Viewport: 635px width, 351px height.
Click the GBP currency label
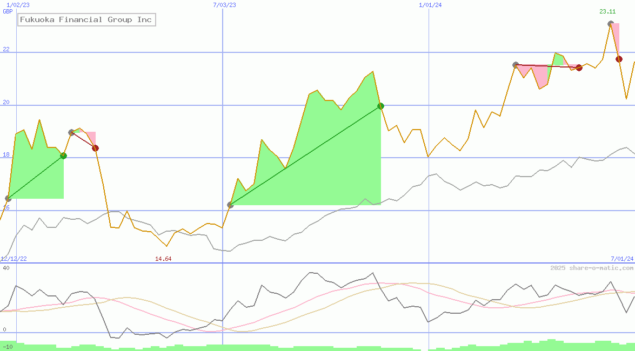6,11
